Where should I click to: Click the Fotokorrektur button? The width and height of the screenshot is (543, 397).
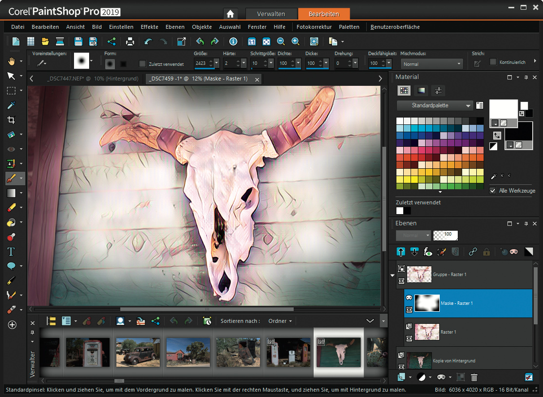point(314,27)
